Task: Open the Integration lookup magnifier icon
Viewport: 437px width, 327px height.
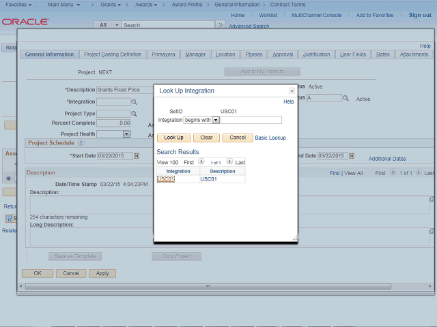Action: point(134,102)
